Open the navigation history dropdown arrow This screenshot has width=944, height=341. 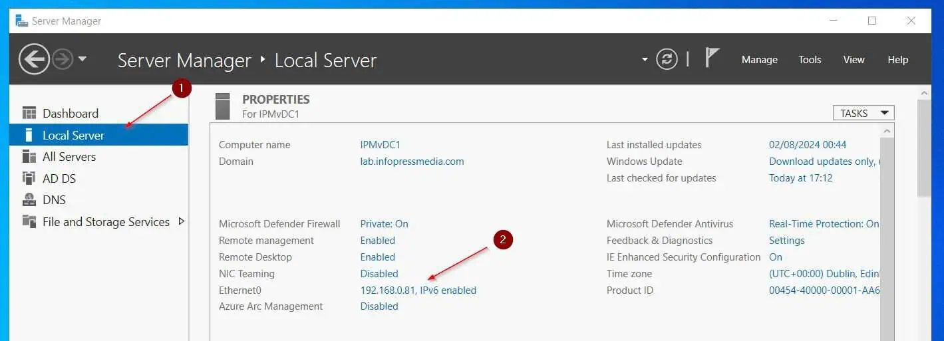[x=82, y=58]
